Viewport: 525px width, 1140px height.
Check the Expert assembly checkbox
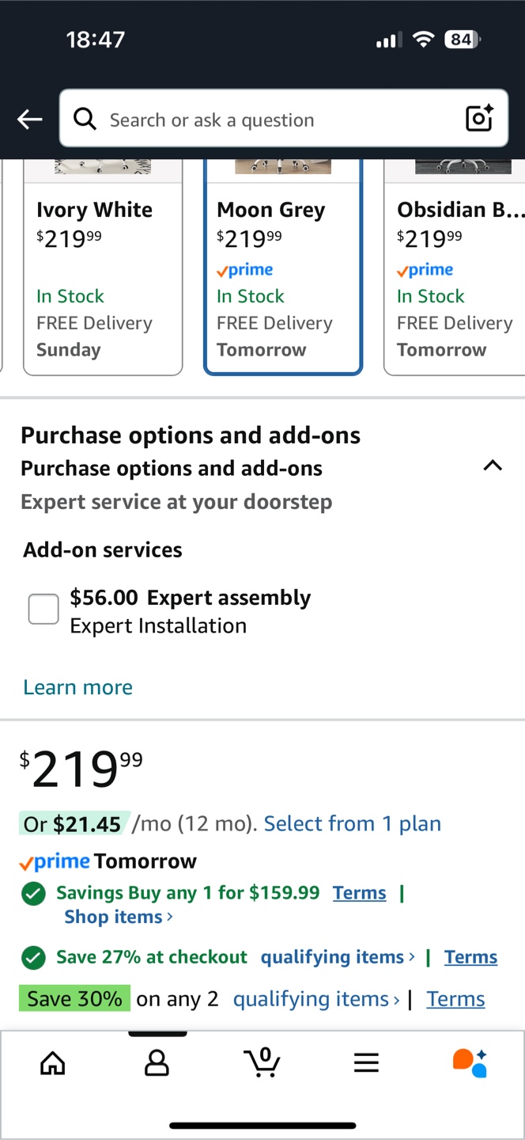click(x=43, y=610)
